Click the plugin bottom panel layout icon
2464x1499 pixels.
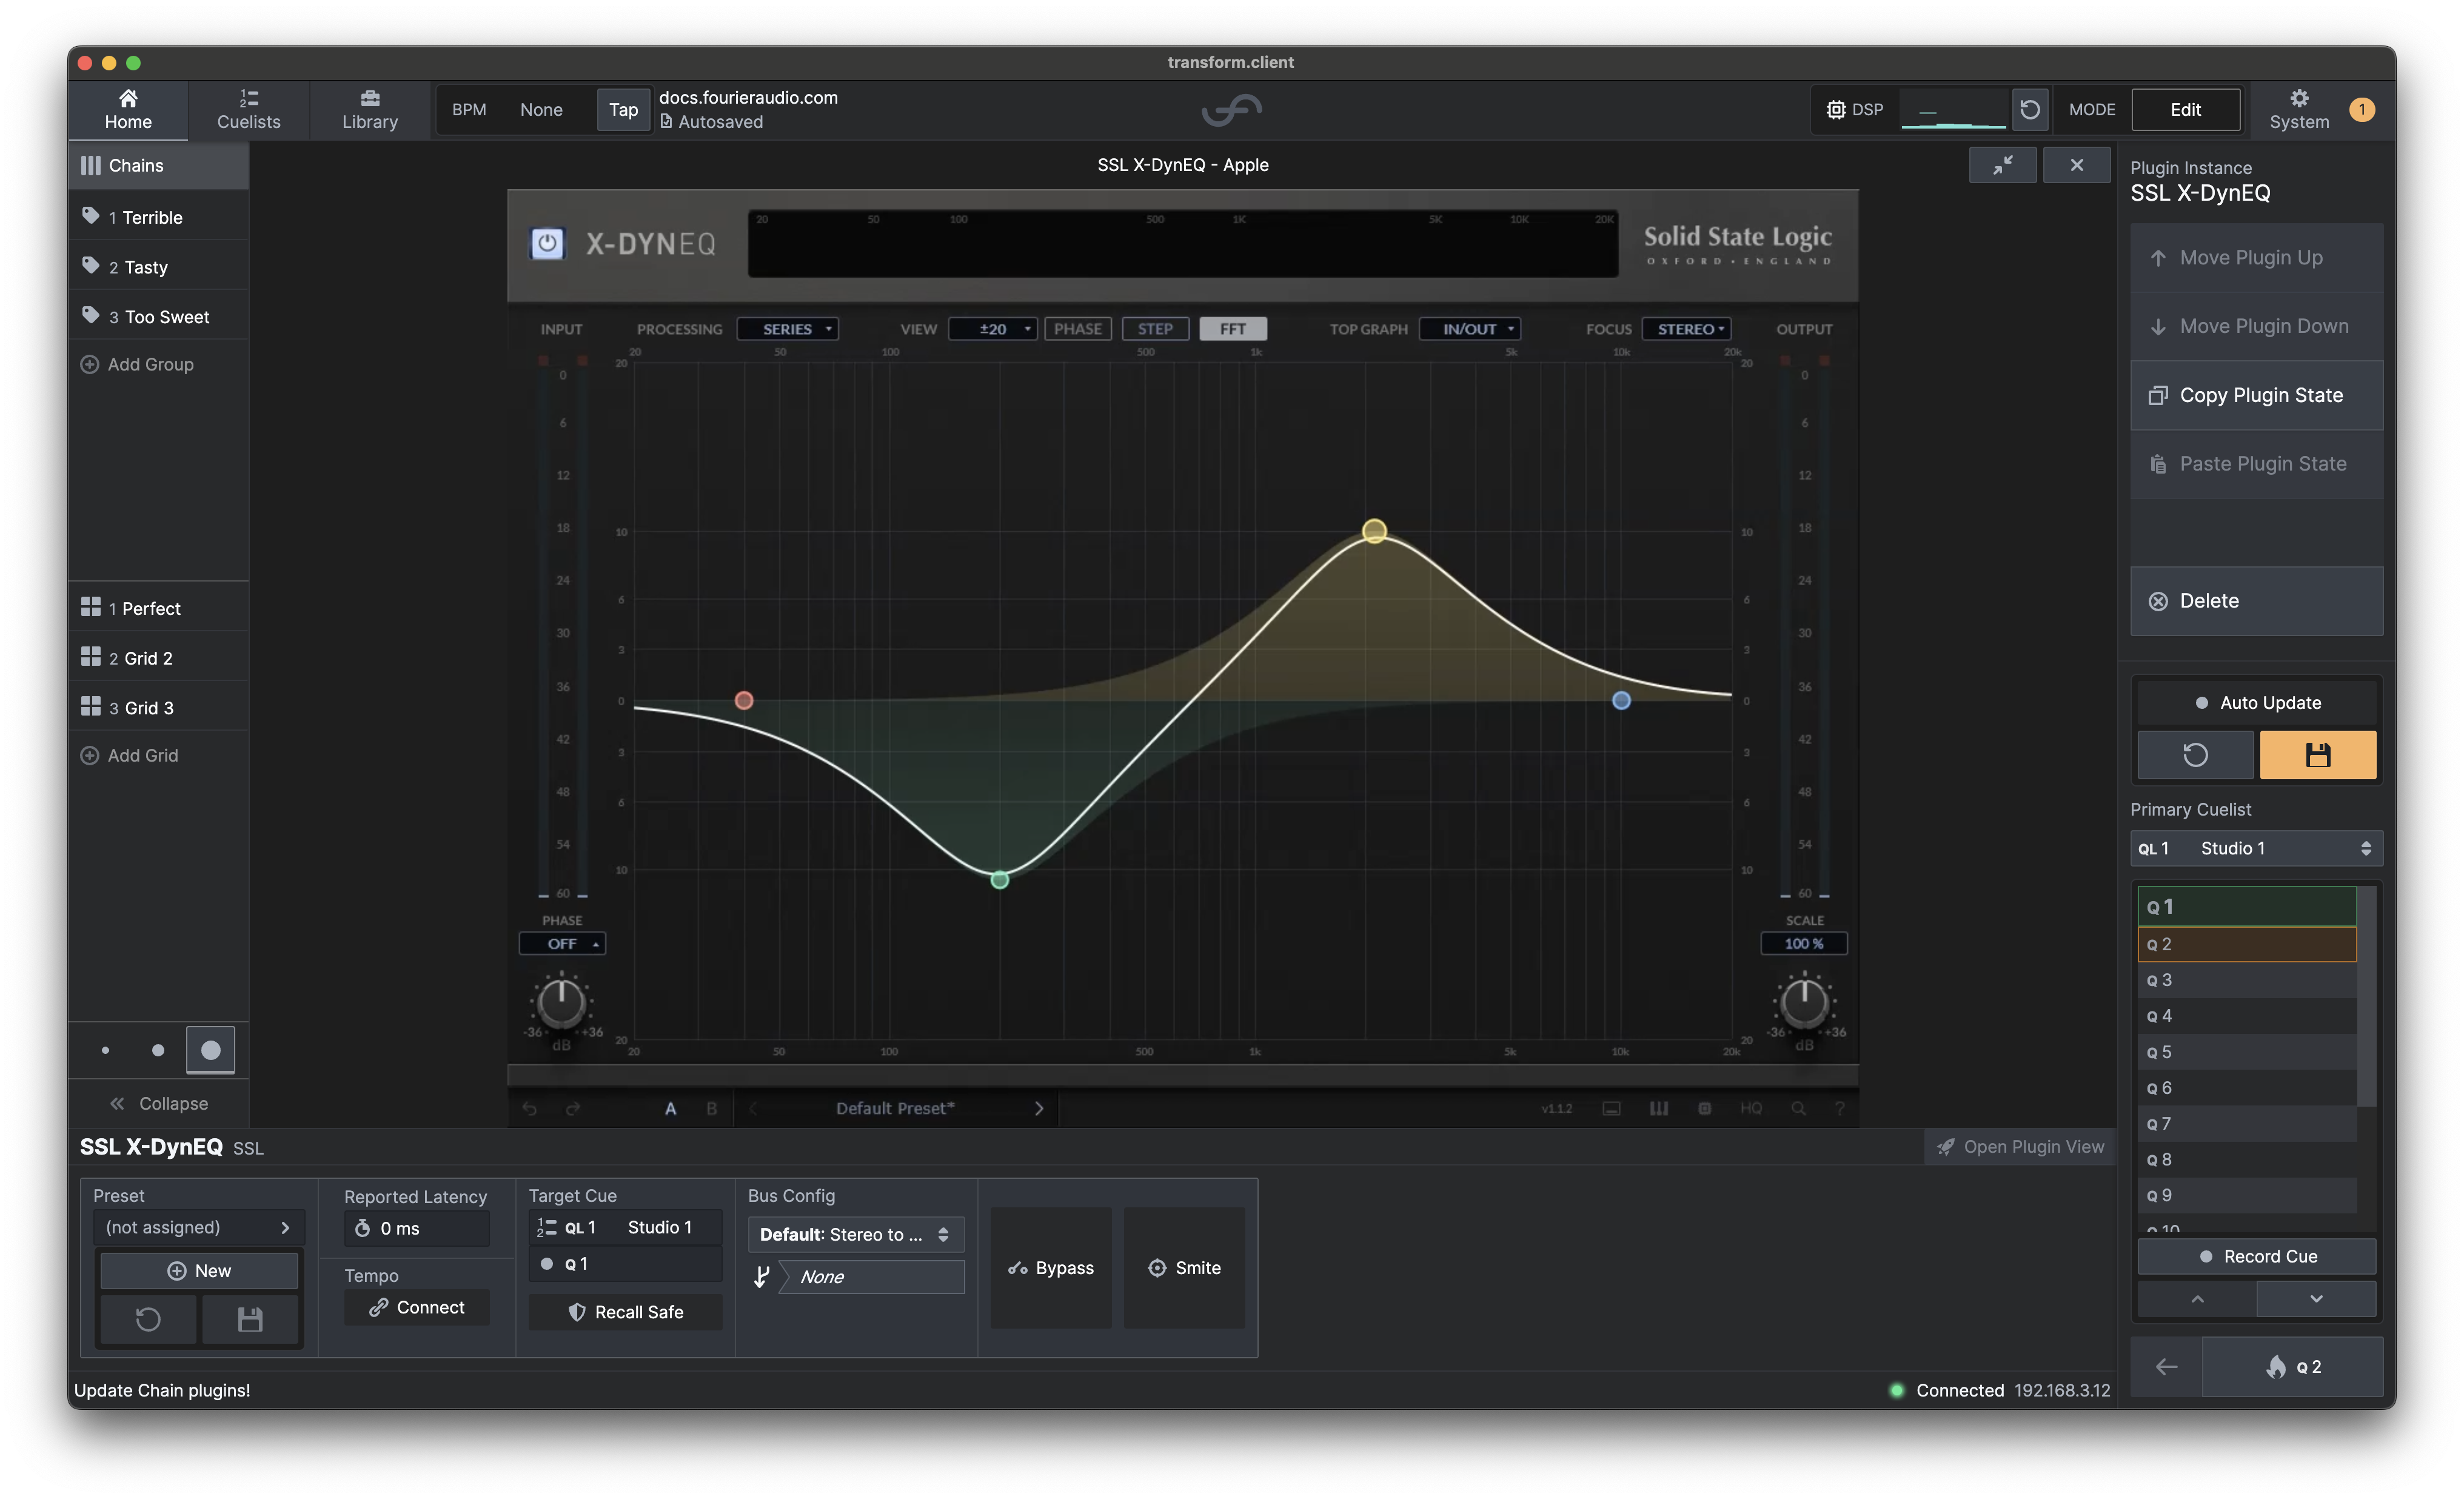click(1611, 1108)
